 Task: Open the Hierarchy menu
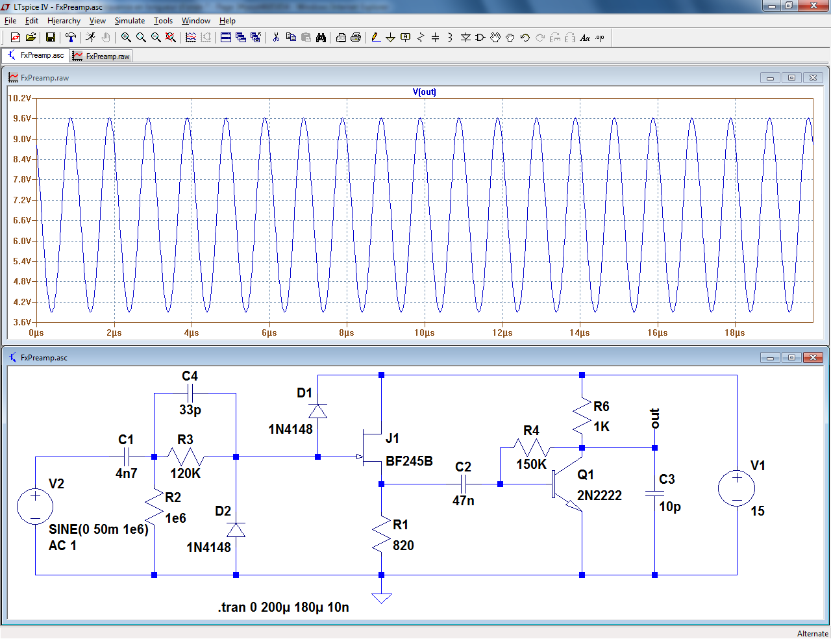click(x=64, y=21)
